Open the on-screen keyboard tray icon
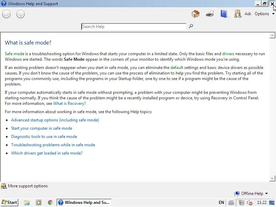The image size is (276, 207). 231,203
